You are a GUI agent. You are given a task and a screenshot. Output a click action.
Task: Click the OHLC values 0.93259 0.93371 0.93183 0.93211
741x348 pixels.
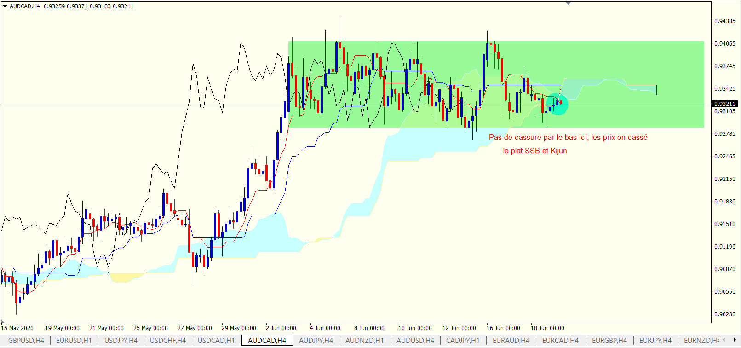89,6
